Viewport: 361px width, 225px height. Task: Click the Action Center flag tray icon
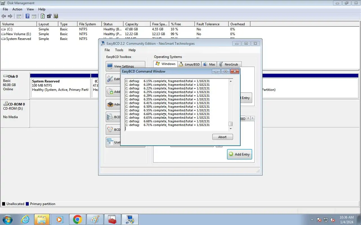pyautogui.click(x=319, y=220)
